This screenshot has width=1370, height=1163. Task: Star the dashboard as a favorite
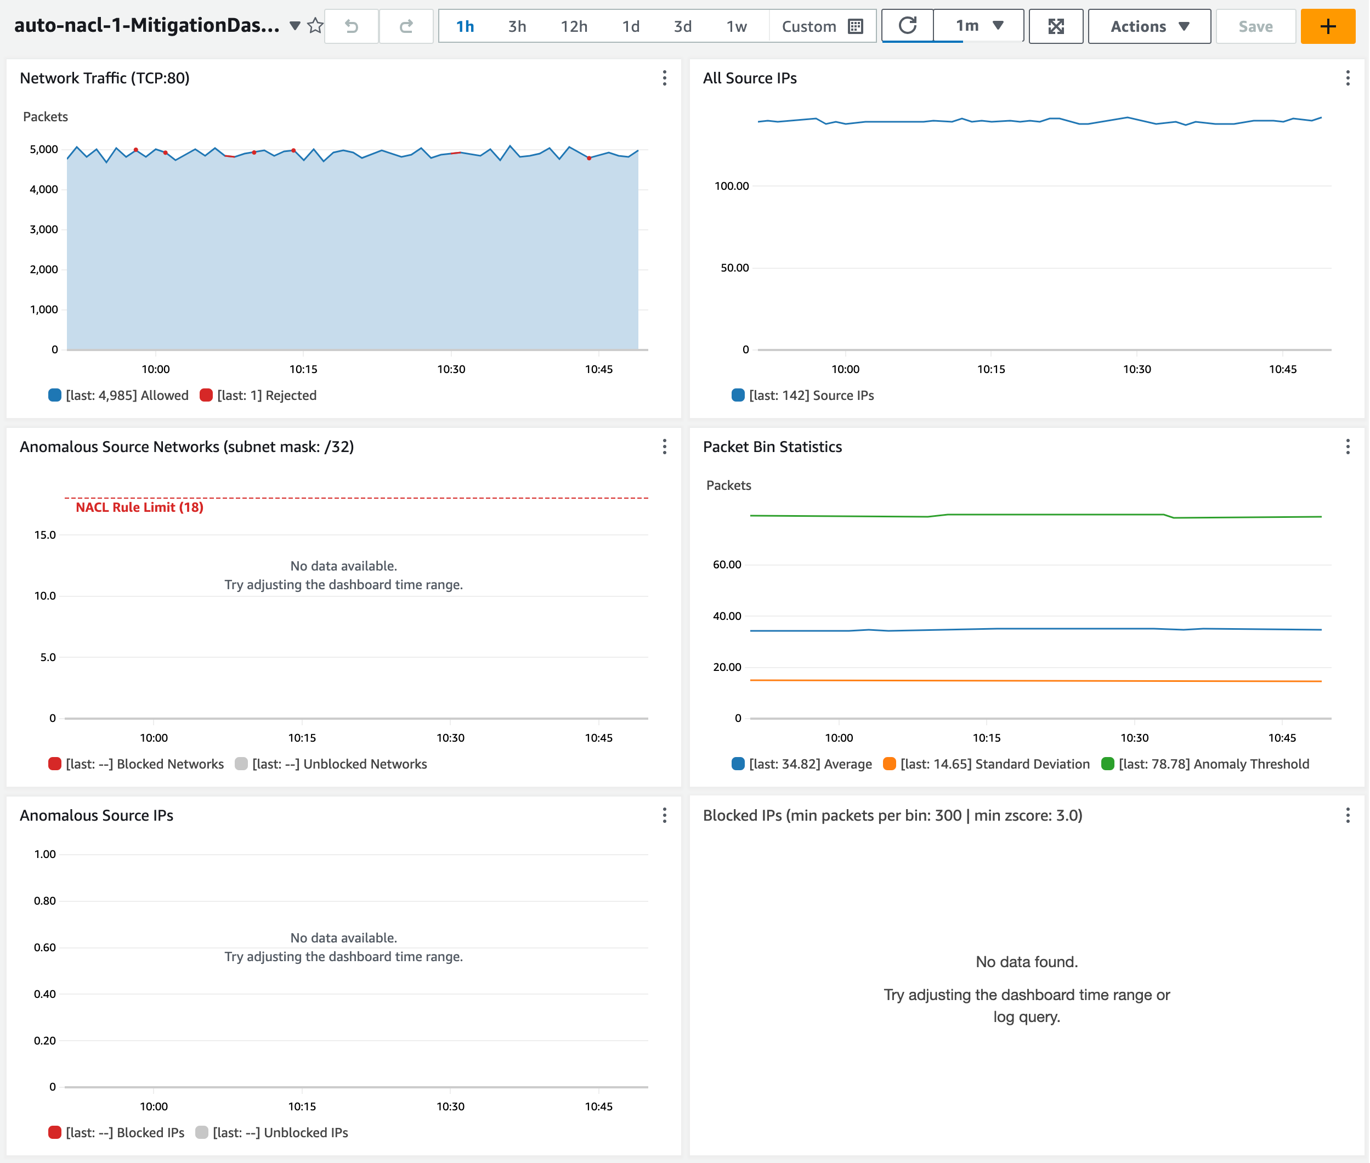[x=316, y=25]
